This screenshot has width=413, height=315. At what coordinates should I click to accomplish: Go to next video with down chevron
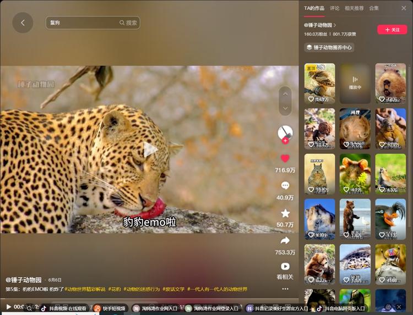coord(285,108)
